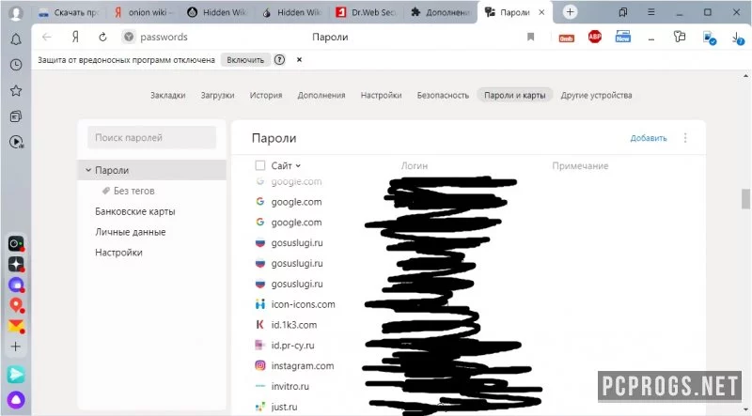Open Другие устройства section
The image size is (752, 416).
pyautogui.click(x=596, y=96)
